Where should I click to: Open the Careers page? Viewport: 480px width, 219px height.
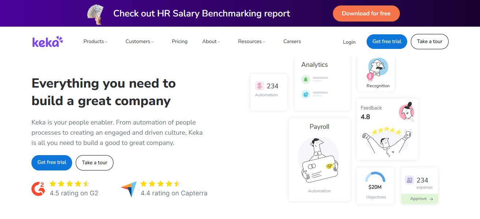click(x=292, y=42)
